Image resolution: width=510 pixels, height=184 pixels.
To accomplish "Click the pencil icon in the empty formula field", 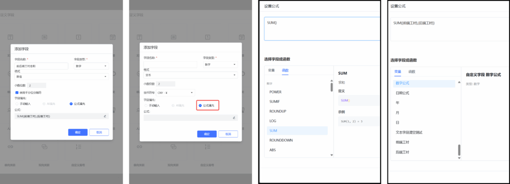I will [x=234, y=117].
